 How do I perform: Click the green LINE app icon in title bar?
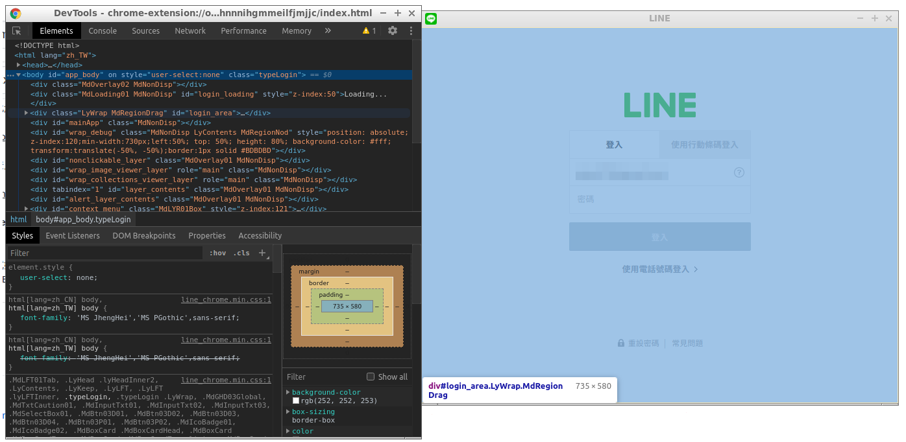pos(431,19)
